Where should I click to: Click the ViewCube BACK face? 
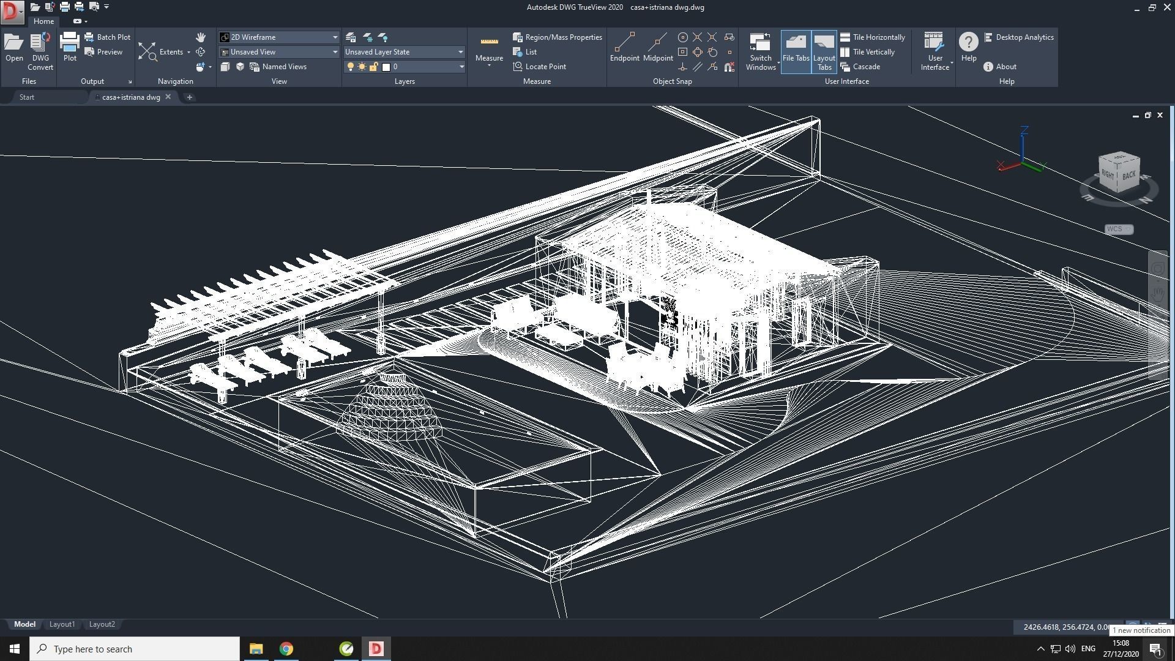1129,175
